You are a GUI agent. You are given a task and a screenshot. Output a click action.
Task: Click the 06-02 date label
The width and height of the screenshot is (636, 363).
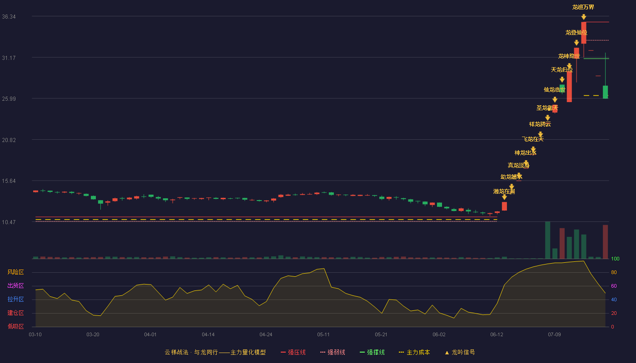[x=439, y=334]
